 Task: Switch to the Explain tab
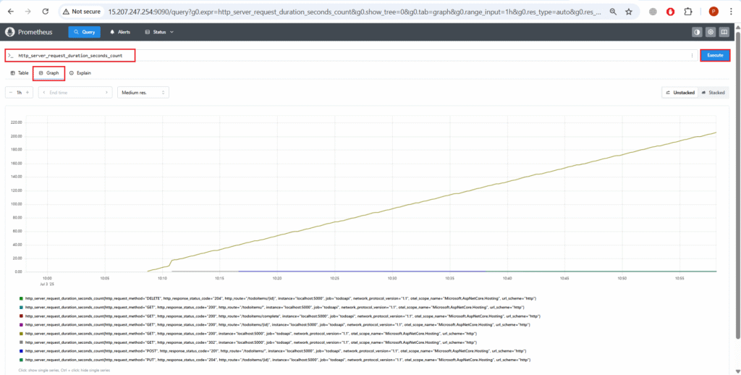80,73
